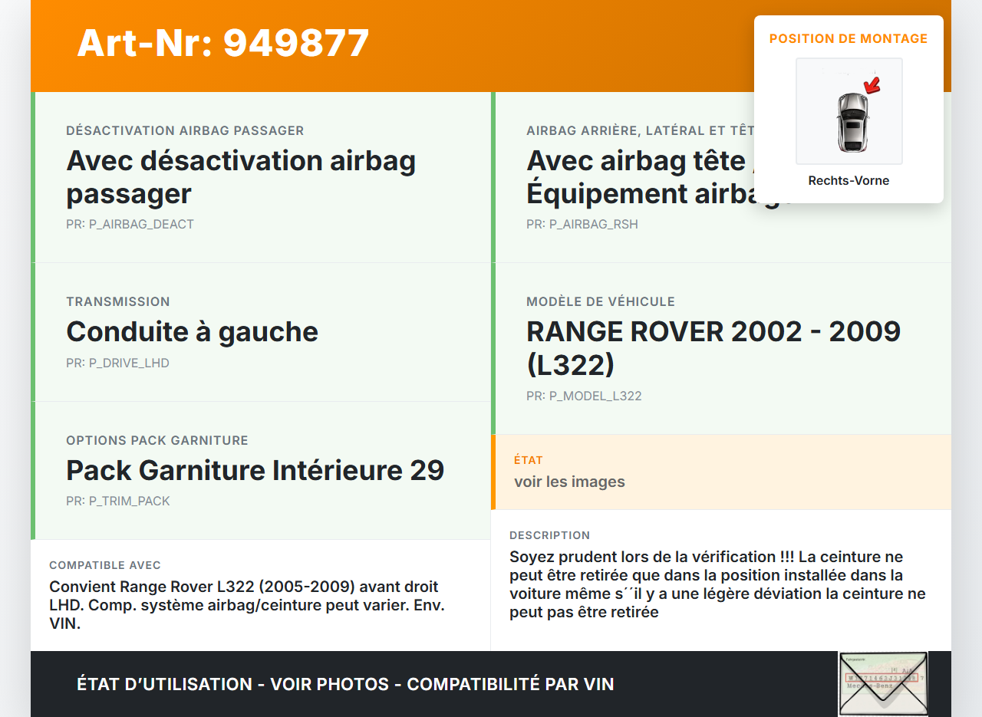This screenshot has width=982, height=717.
Task: Switch to the ÉTAT section
Action: (x=529, y=460)
